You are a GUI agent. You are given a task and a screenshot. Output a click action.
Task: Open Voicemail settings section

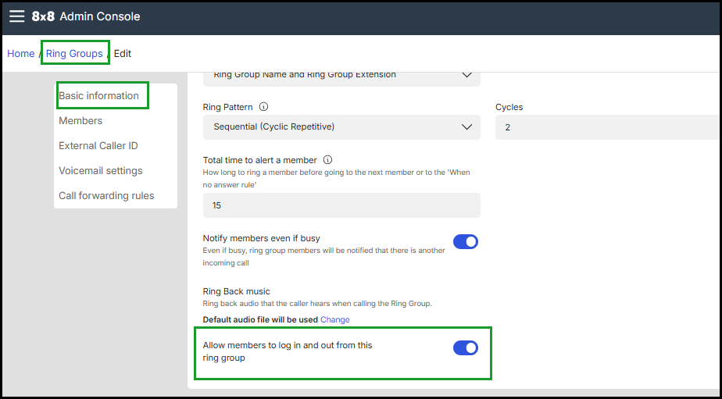(x=100, y=171)
